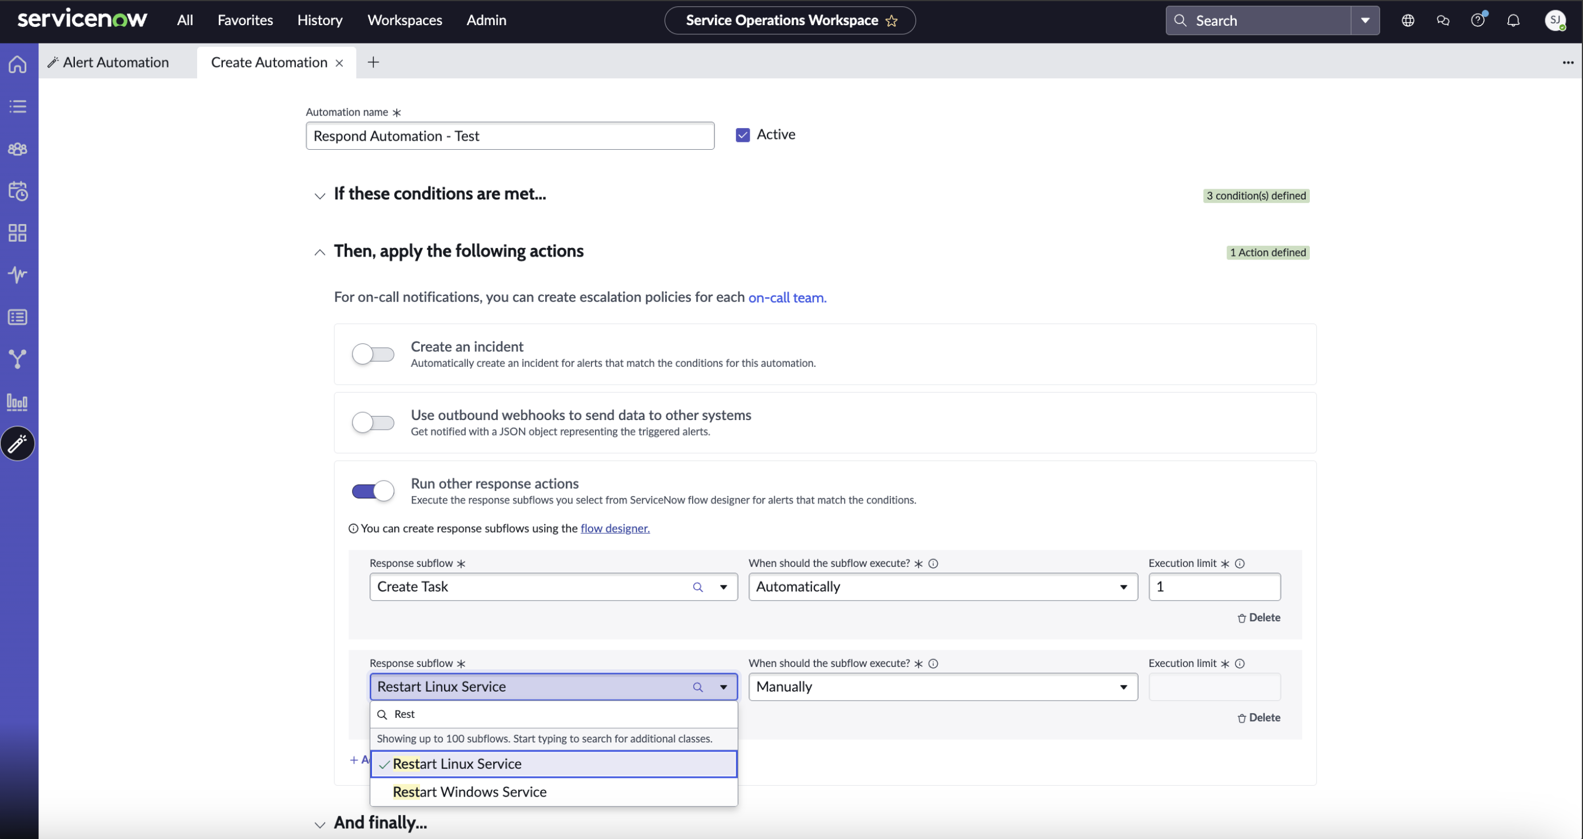Viewport: 1583px width, 839px height.
Task: Switch to the Alert Automation tab
Action: coord(117,62)
